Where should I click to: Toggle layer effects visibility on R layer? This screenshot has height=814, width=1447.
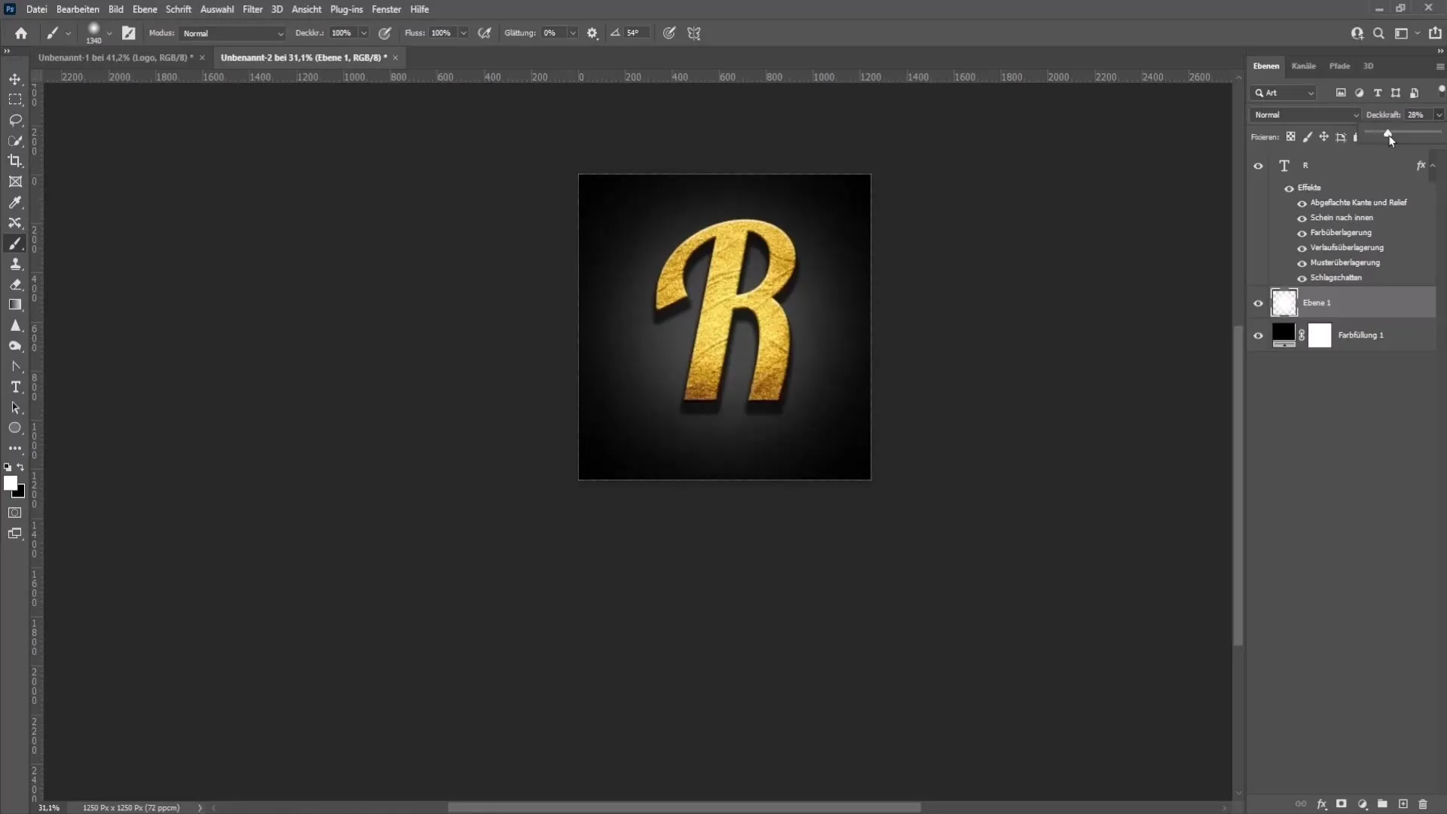(x=1290, y=188)
